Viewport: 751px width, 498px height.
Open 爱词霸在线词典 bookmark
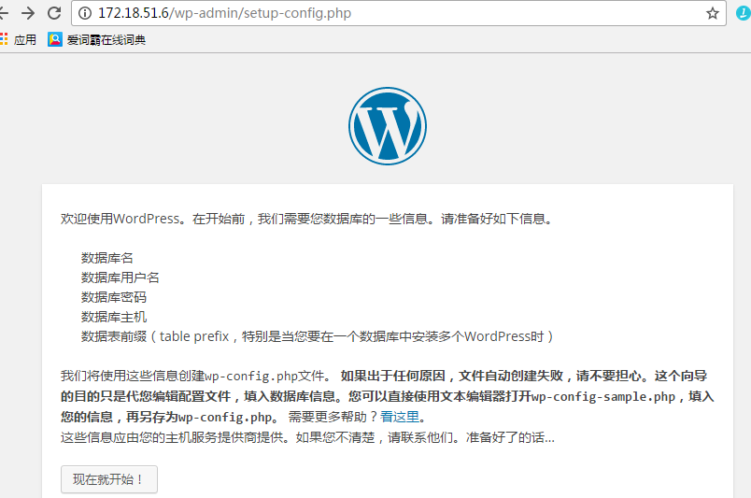tap(96, 39)
